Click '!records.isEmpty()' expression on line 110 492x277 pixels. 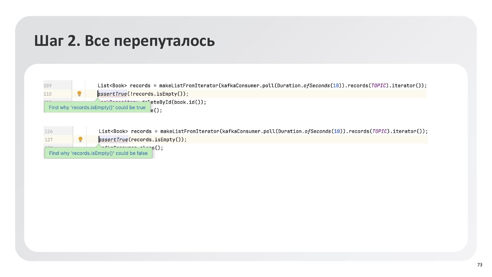tap(156, 94)
